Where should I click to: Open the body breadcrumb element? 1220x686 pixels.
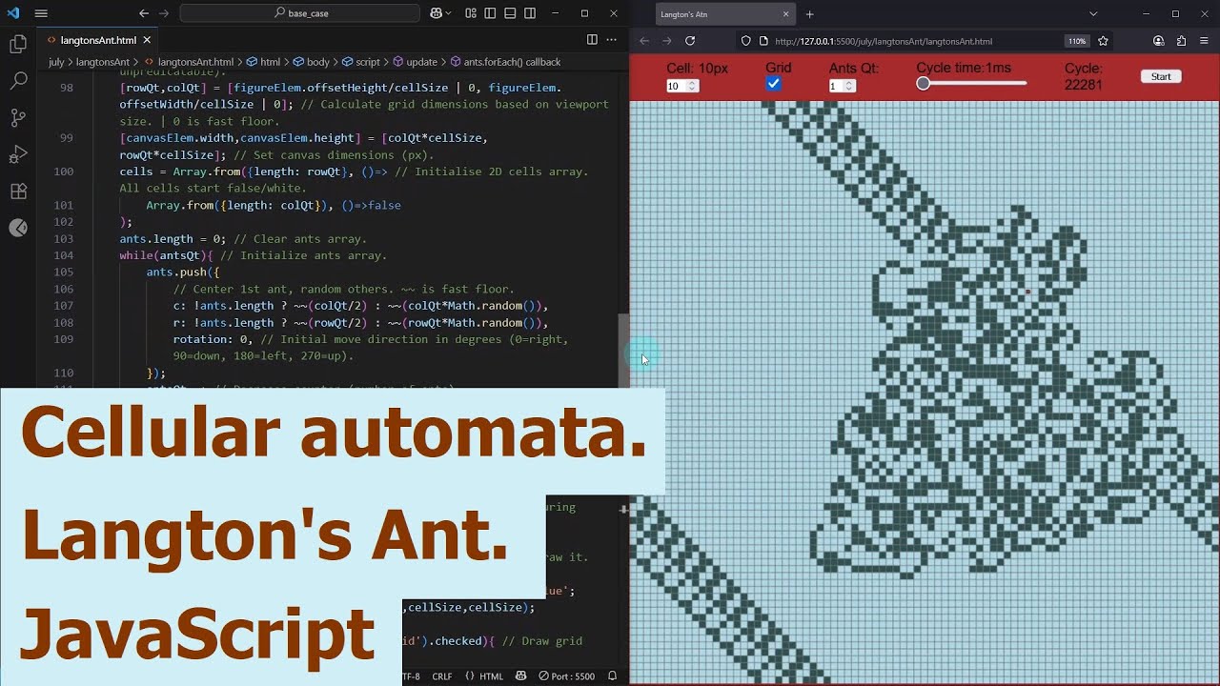[x=311, y=62]
